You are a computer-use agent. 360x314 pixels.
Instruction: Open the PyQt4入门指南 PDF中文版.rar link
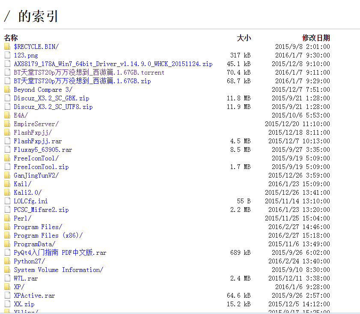[x=59, y=252]
